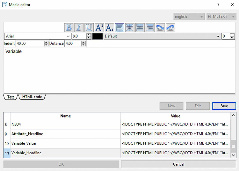239x171 pixels.
Task: Justify the text
Action: (140, 28)
